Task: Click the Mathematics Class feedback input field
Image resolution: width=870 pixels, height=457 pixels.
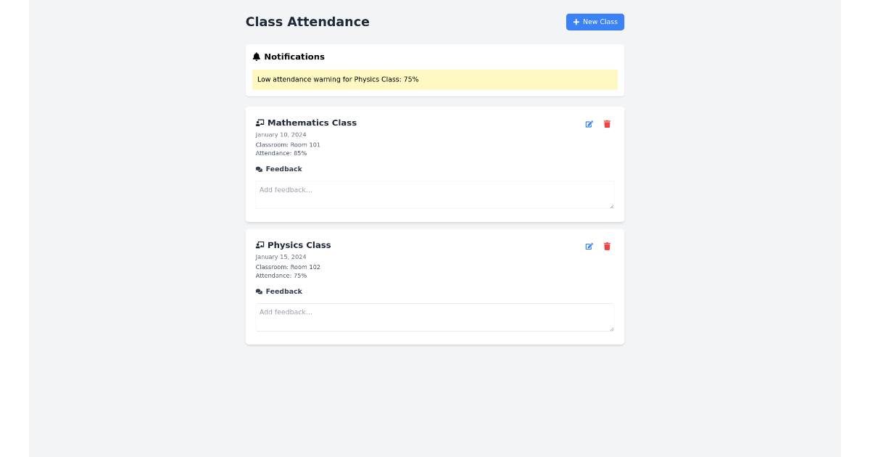Action: [434, 194]
